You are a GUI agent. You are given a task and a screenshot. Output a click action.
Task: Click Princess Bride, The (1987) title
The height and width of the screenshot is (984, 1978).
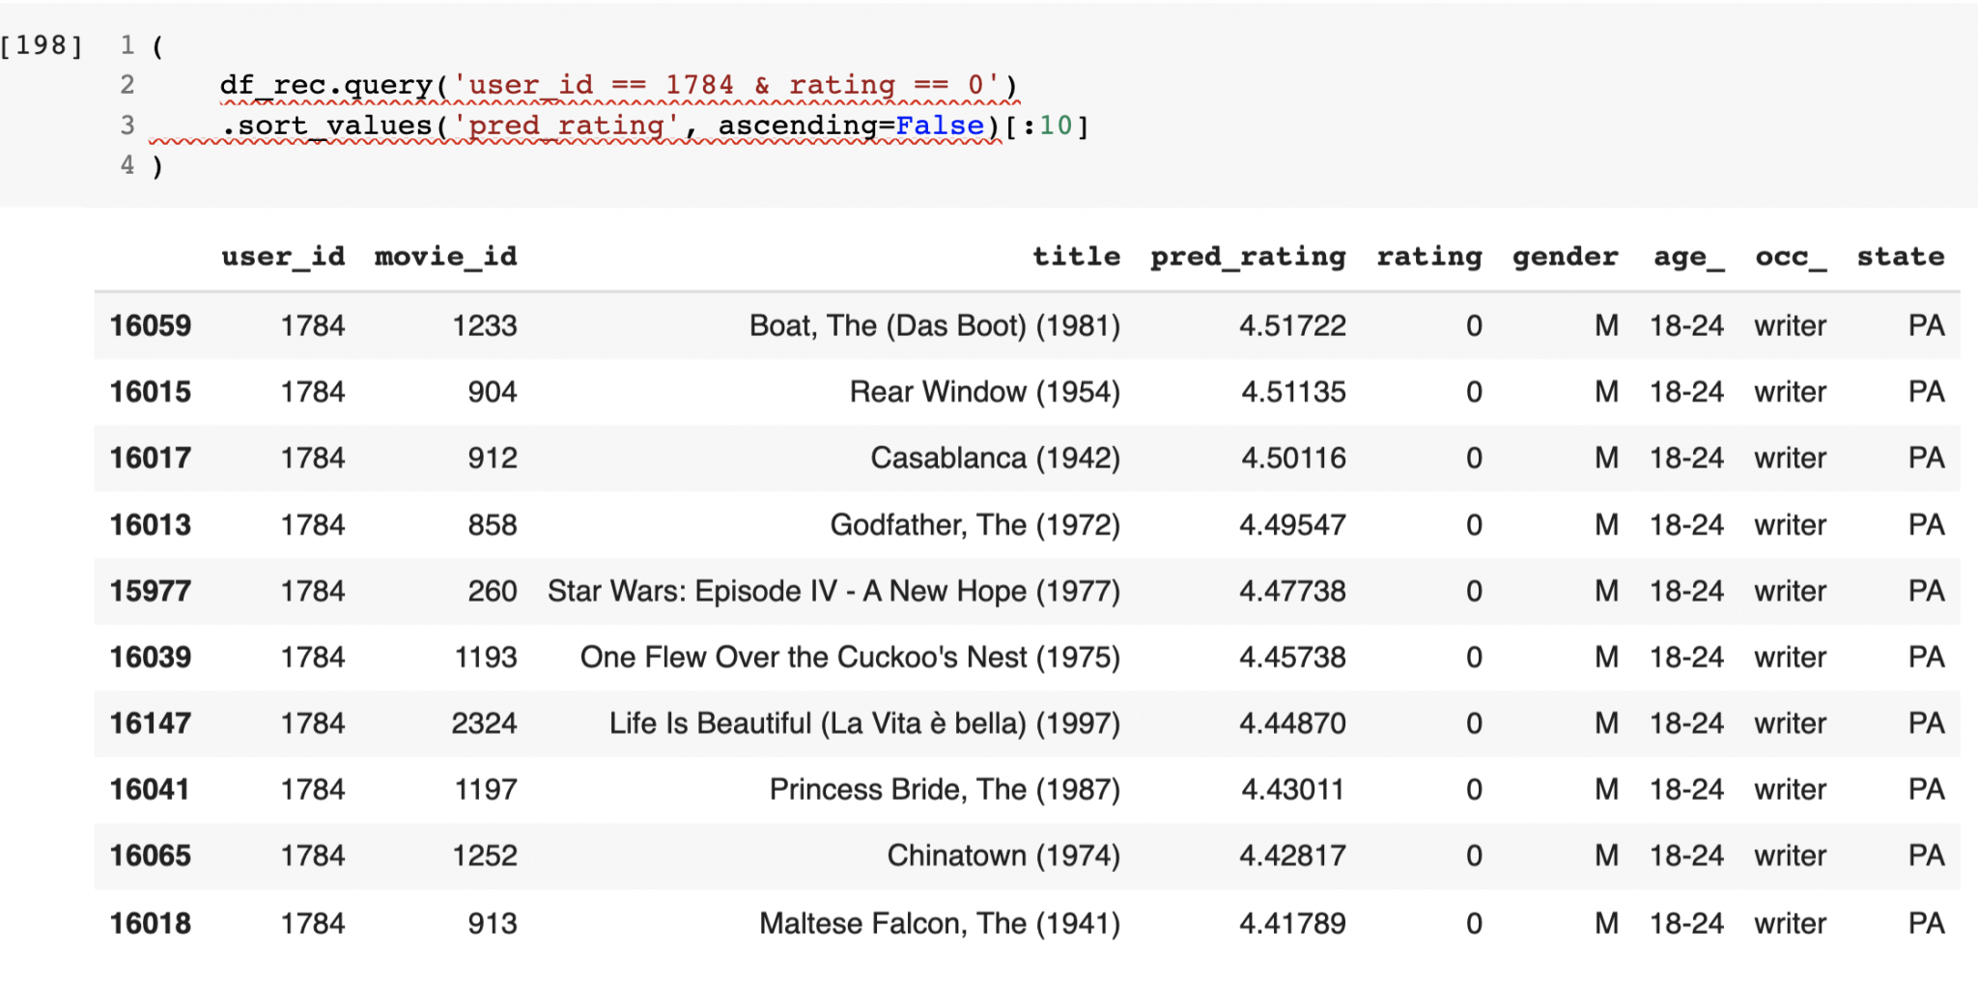pos(944,790)
